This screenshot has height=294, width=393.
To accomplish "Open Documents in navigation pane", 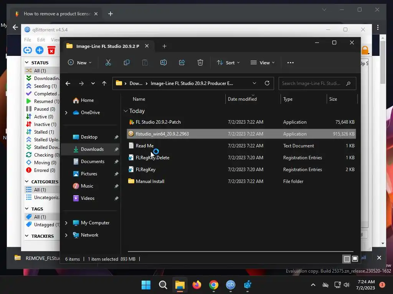I will click(x=92, y=162).
